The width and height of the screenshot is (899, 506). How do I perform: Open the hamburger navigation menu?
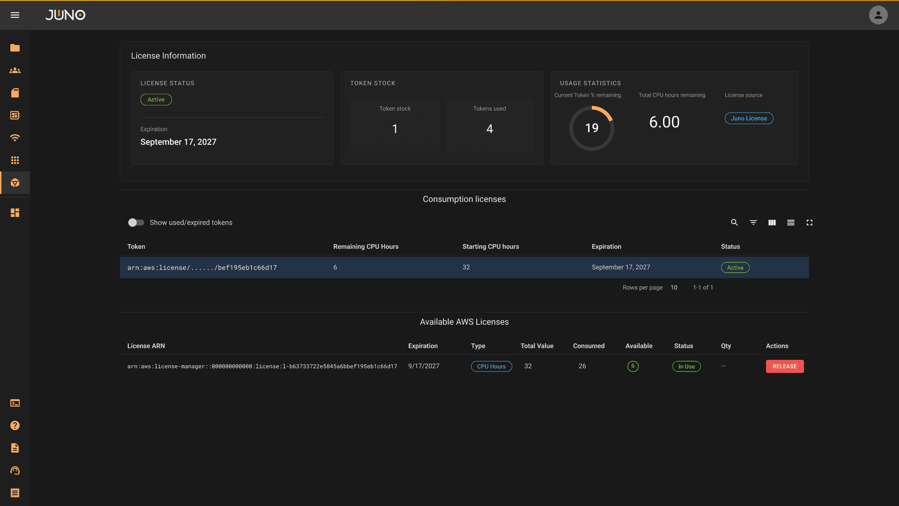pyautogui.click(x=15, y=15)
